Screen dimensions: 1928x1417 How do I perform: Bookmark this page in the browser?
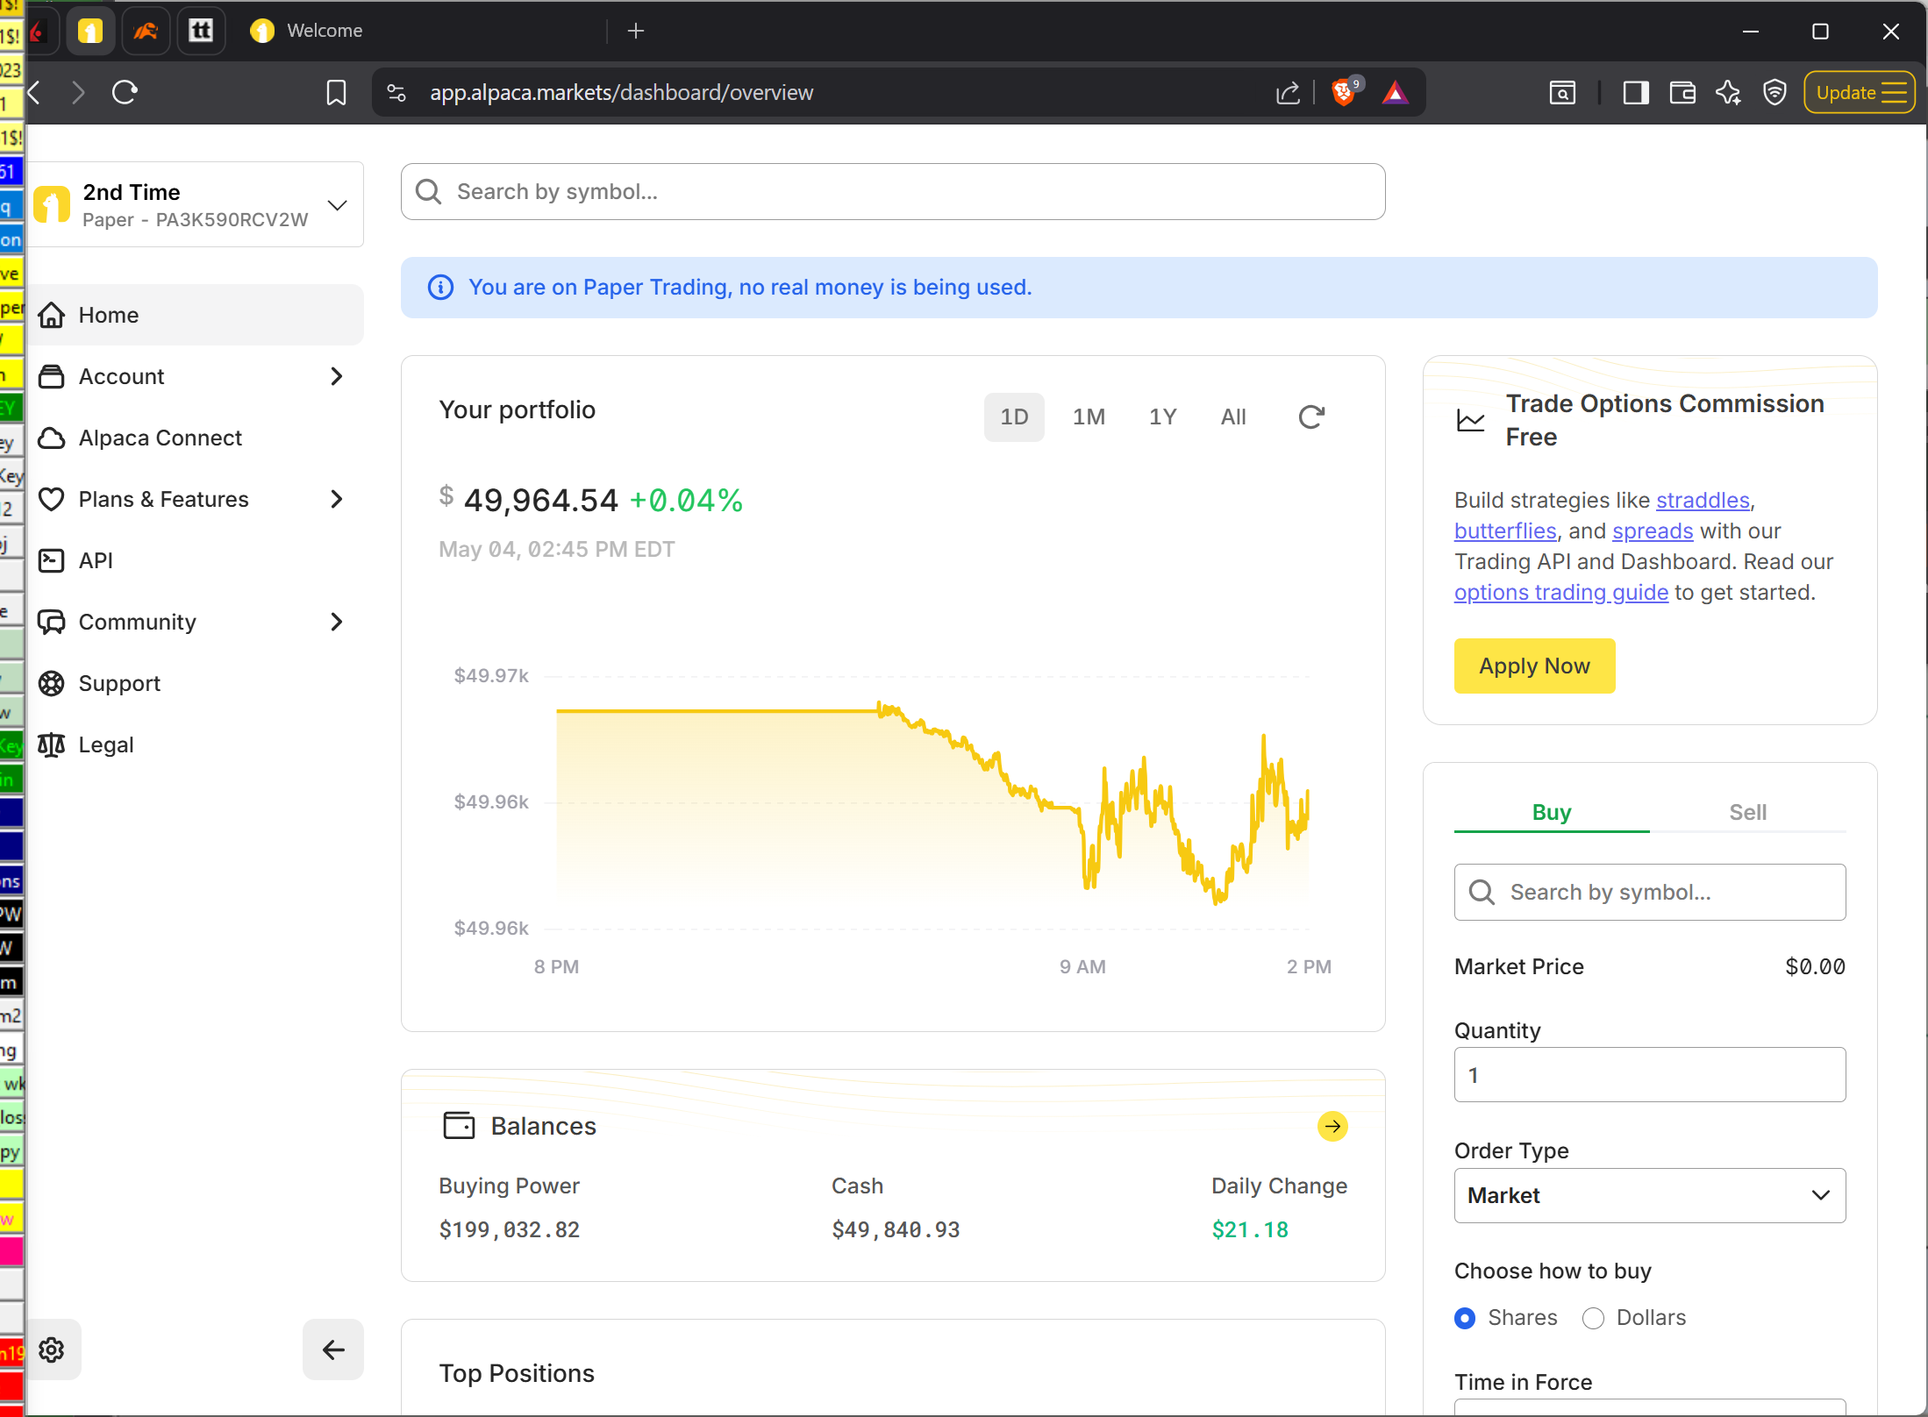tap(336, 92)
